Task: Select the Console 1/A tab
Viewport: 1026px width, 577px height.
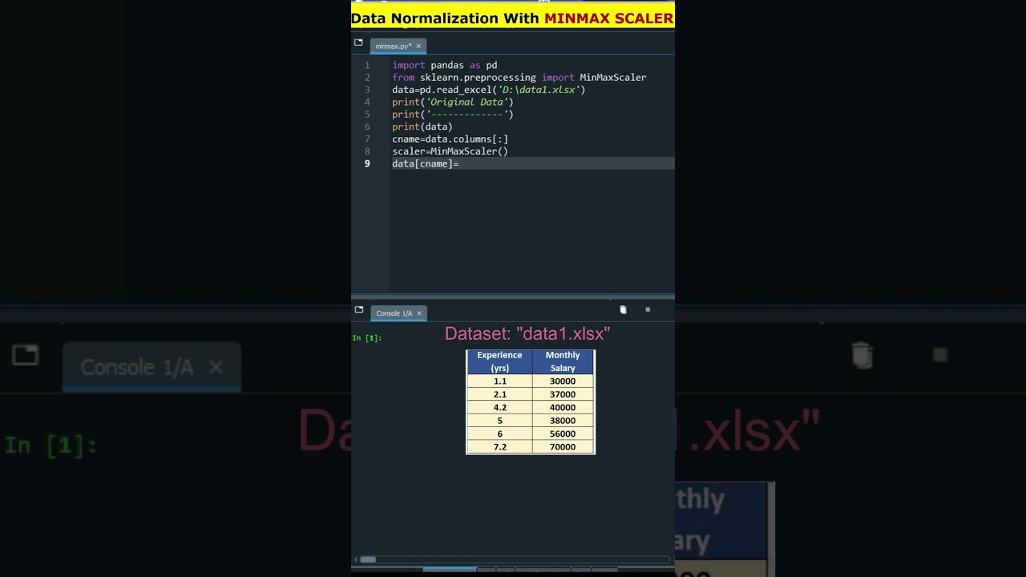Action: point(394,313)
